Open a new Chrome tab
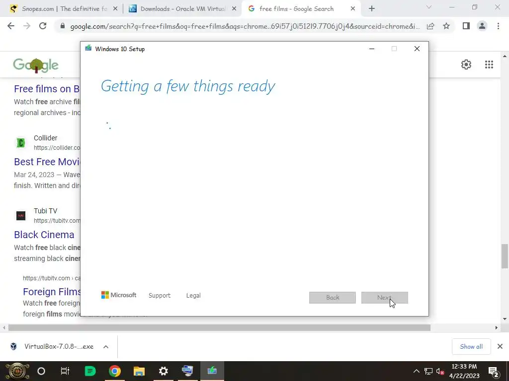Viewport: 509px width, 381px height. click(x=372, y=9)
